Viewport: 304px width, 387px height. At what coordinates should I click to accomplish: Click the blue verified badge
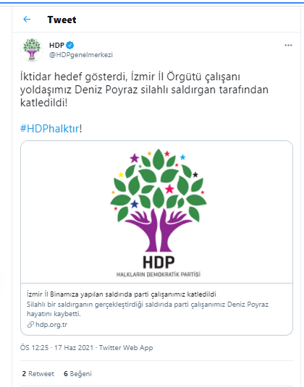[x=70, y=45]
